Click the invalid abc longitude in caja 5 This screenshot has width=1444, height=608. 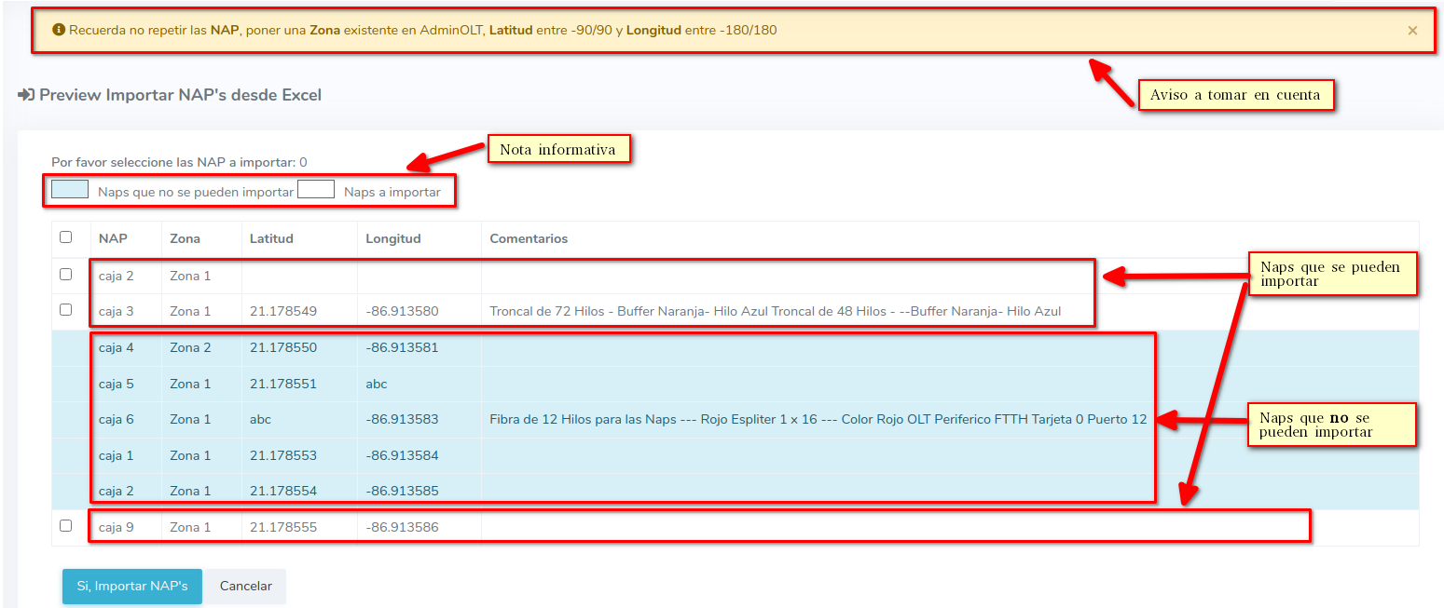pyautogui.click(x=377, y=384)
